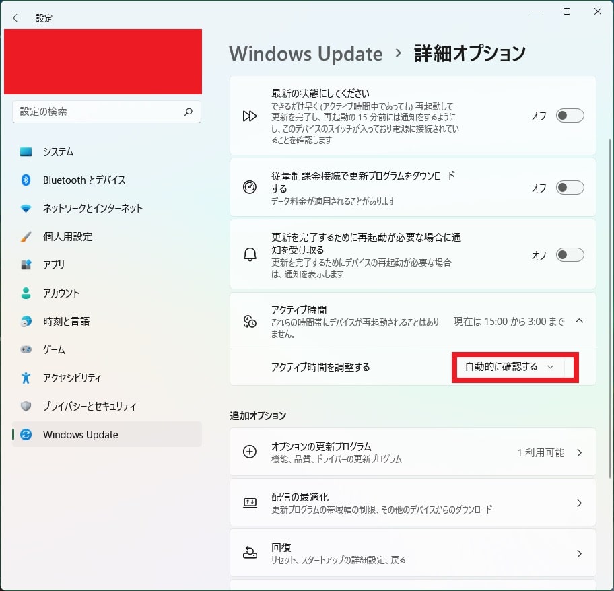Collapse the アクティブ時間 section chevron
Screen dimensions: 614x591
[x=579, y=321]
